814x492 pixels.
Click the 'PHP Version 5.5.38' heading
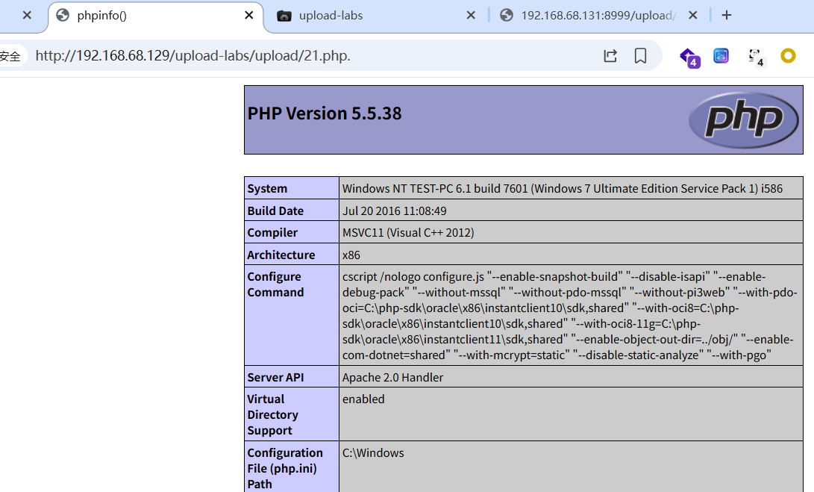[x=325, y=113]
